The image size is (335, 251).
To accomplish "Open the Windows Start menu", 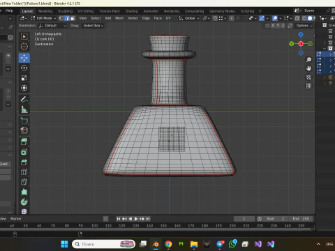I will [64, 244].
